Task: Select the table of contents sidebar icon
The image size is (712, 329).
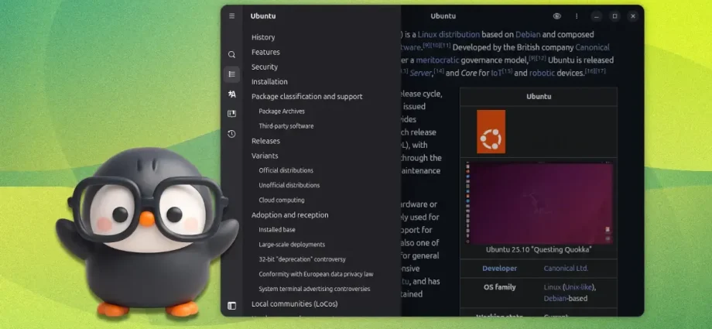Action: click(x=231, y=74)
